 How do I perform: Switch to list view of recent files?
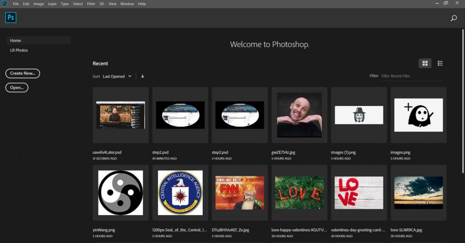(x=440, y=63)
